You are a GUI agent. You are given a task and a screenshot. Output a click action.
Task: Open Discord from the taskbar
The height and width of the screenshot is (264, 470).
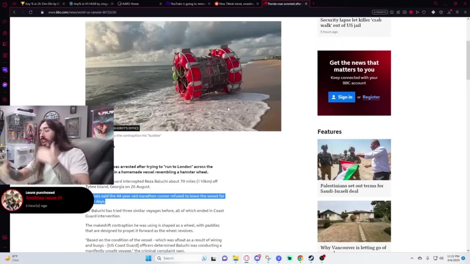pos(257,258)
